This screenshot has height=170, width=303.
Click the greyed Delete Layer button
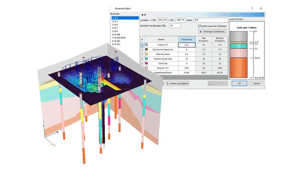pos(217,83)
